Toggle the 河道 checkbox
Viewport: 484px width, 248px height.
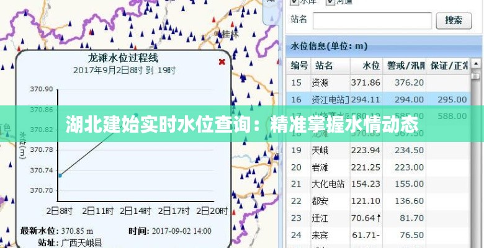tap(331, 2)
